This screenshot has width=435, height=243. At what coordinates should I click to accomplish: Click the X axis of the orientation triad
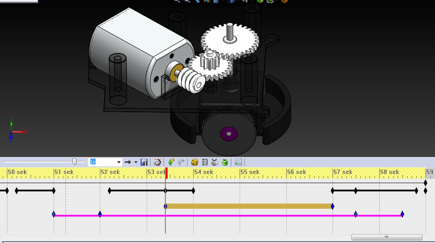20,132
